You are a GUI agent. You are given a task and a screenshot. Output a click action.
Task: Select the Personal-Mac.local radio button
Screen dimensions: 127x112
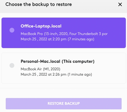pos(12,65)
